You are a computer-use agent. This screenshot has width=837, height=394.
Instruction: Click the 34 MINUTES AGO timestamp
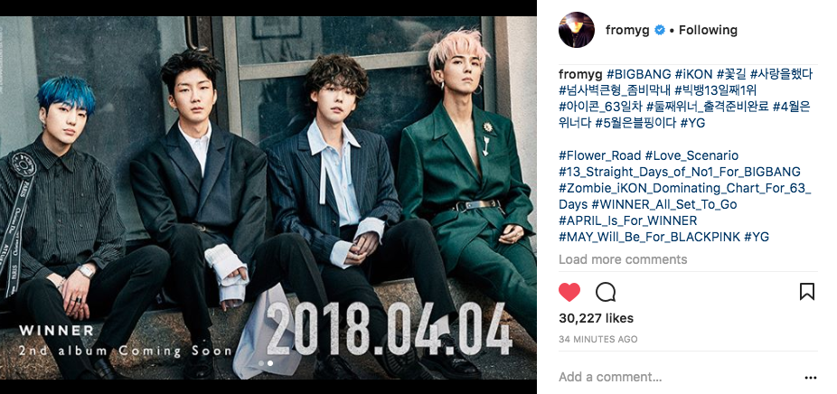tap(597, 339)
